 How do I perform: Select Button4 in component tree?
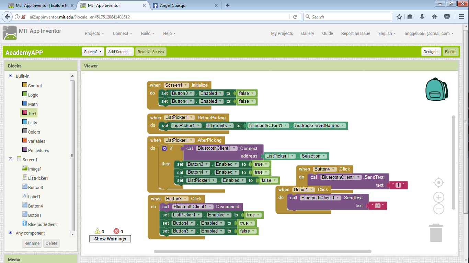(35, 206)
